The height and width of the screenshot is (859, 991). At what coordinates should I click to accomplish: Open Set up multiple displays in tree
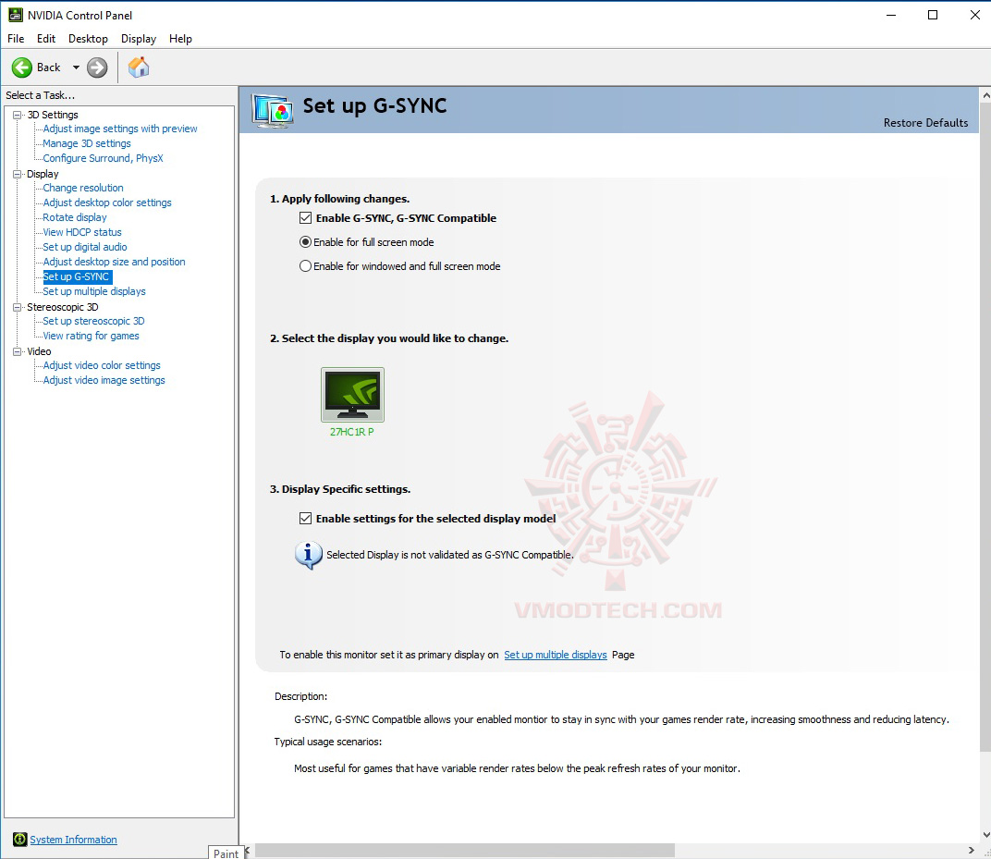click(x=94, y=291)
